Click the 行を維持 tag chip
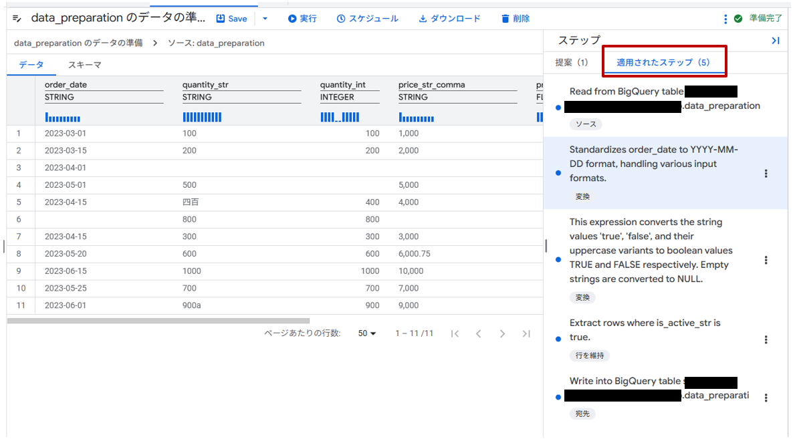Image resolution: width=795 pixels, height=445 pixels. pos(590,355)
